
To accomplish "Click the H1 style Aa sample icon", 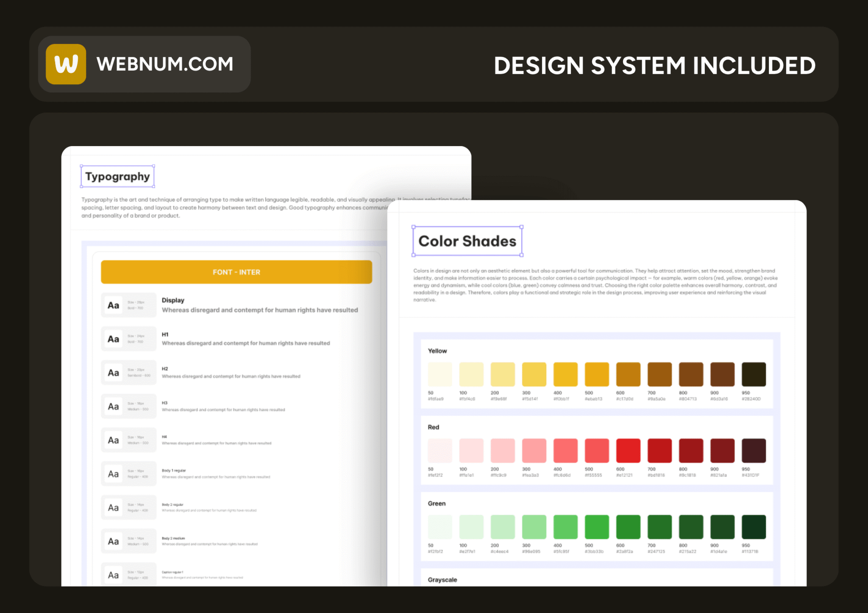I will tap(113, 339).
